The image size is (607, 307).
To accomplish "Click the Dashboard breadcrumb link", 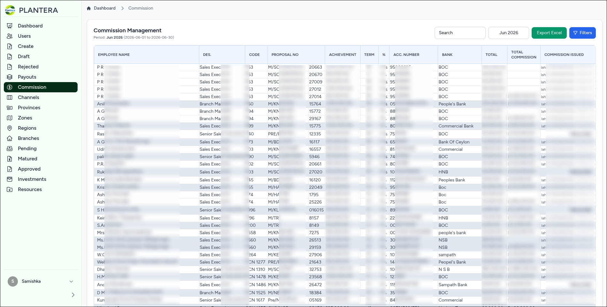I will pyautogui.click(x=105, y=8).
